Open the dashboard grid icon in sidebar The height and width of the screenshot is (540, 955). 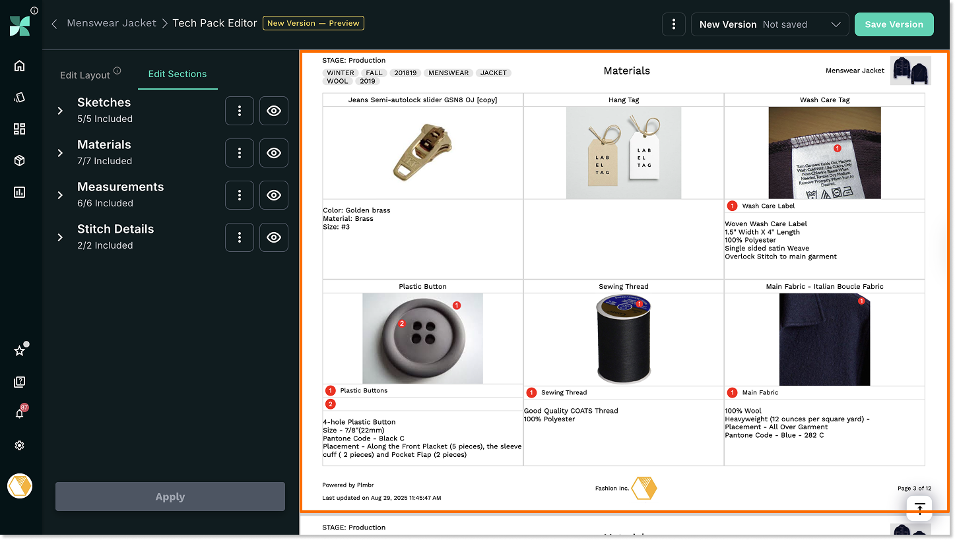[19, 129]
